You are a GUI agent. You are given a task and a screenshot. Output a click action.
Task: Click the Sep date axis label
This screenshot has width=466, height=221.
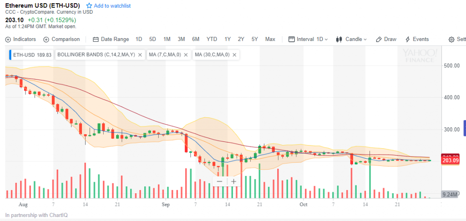166,205
